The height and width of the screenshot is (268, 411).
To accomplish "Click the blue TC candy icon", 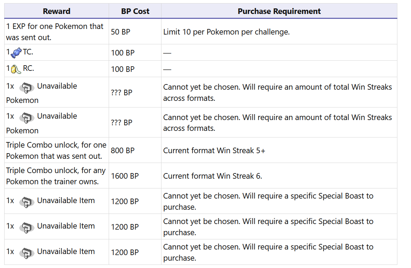I will (x=16, y=53).
